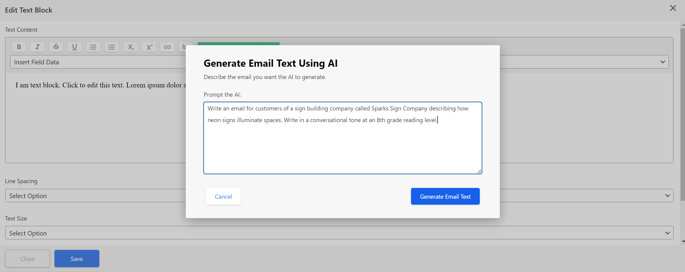This screenshot has width=685, height=272.
Task: Close the Edit Text Block editor
Action: (28, 259)
